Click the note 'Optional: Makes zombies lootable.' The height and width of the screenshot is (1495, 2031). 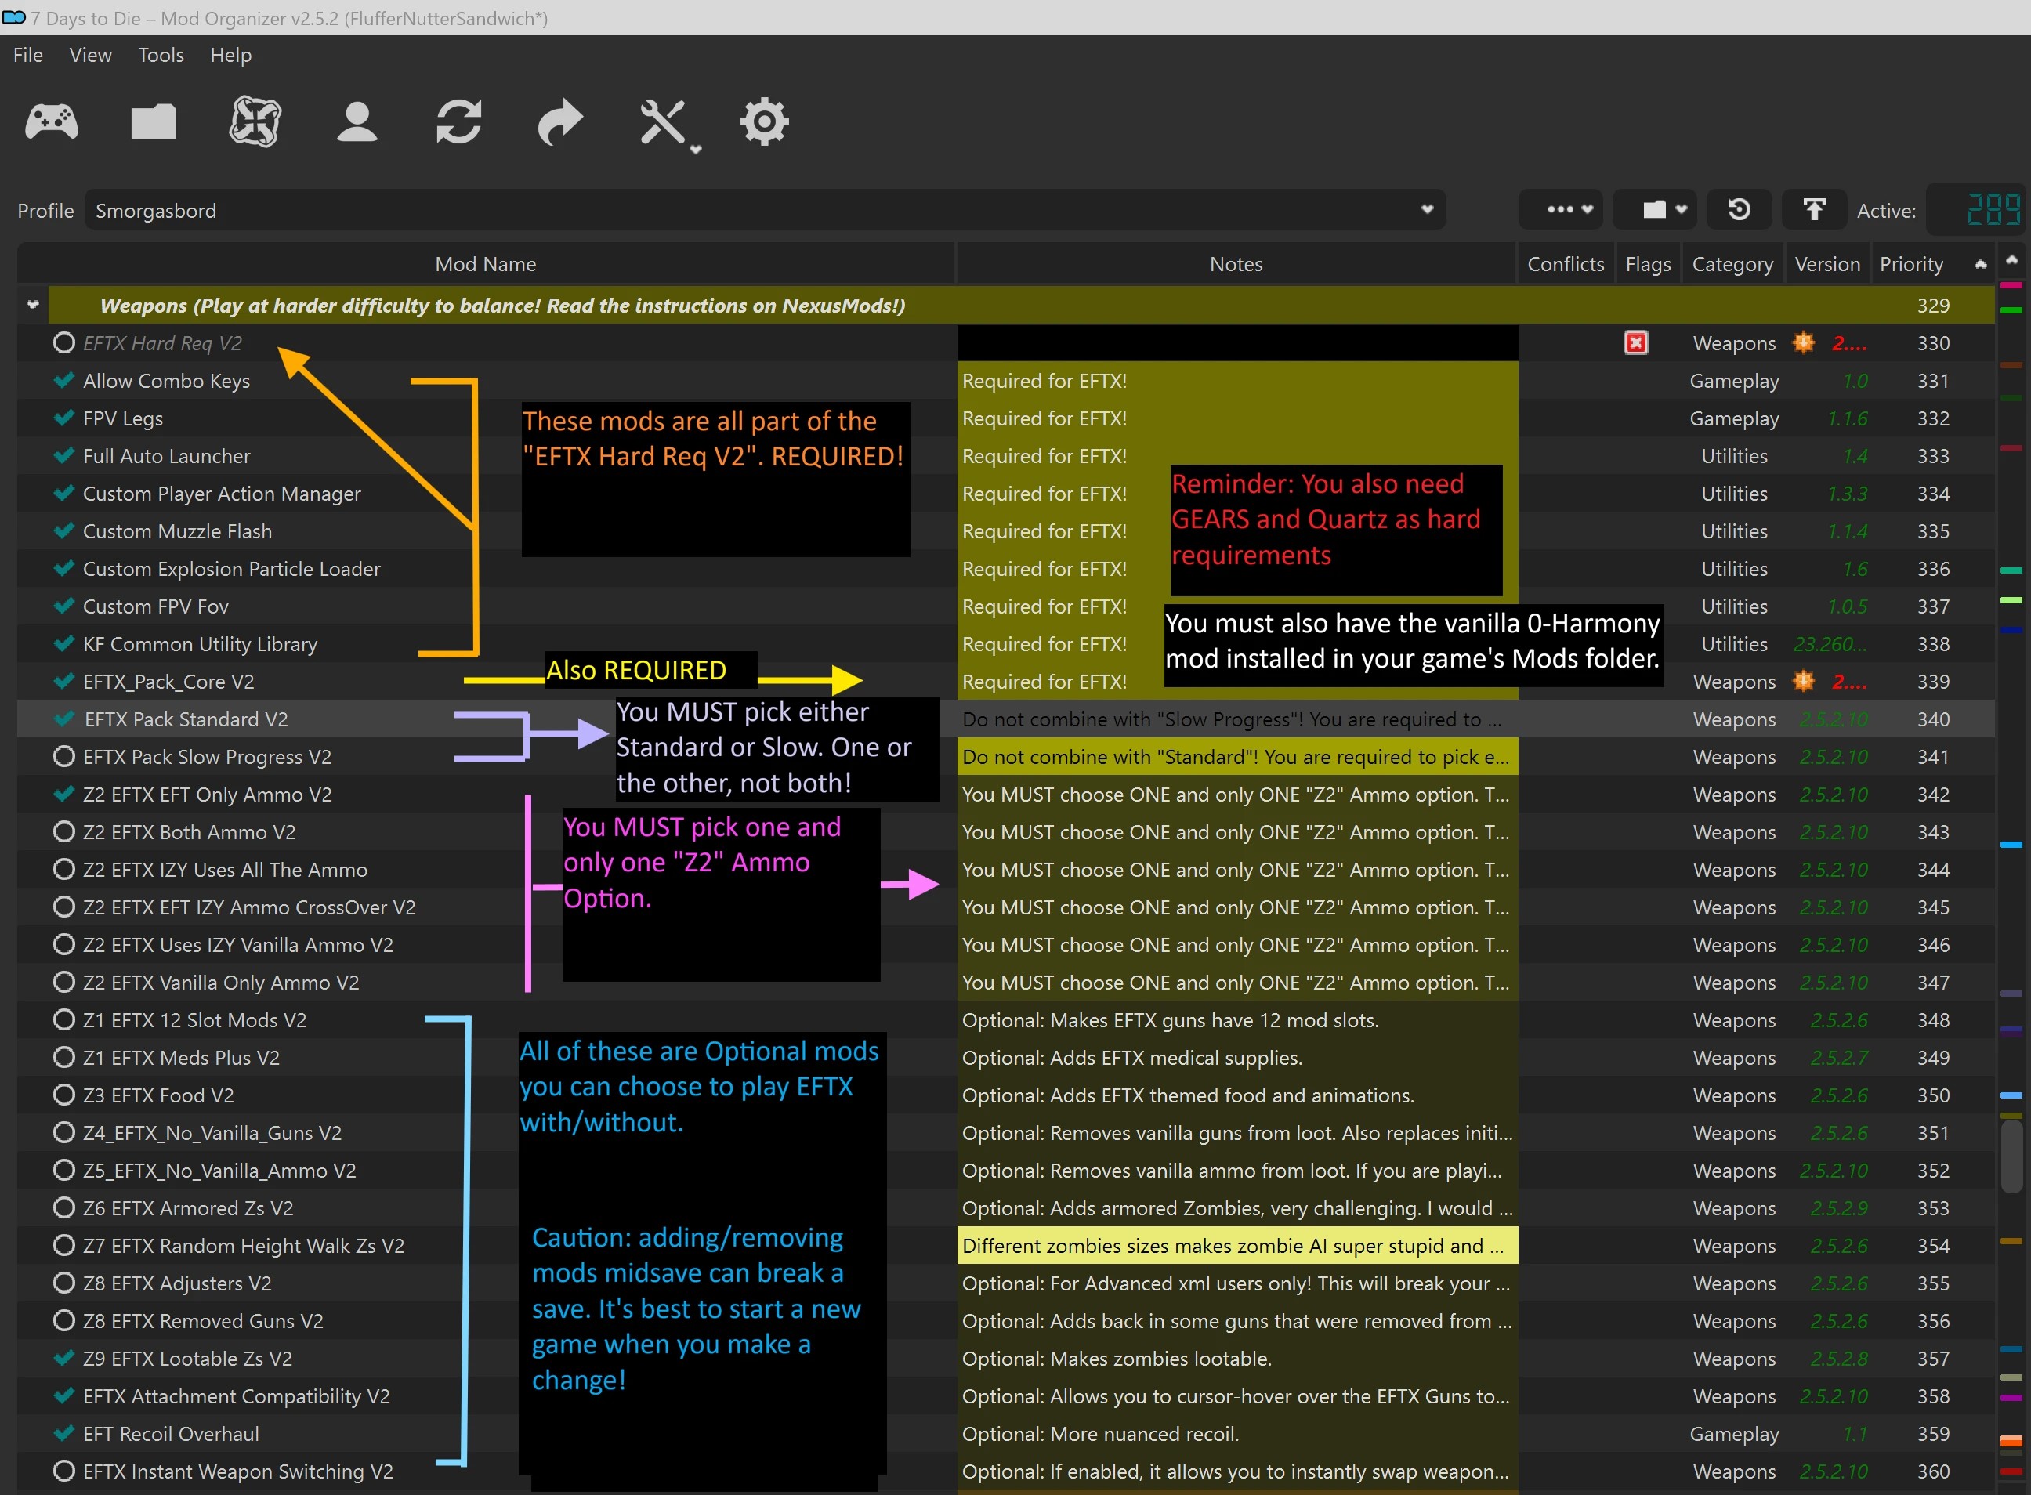click(1116, 1359)
